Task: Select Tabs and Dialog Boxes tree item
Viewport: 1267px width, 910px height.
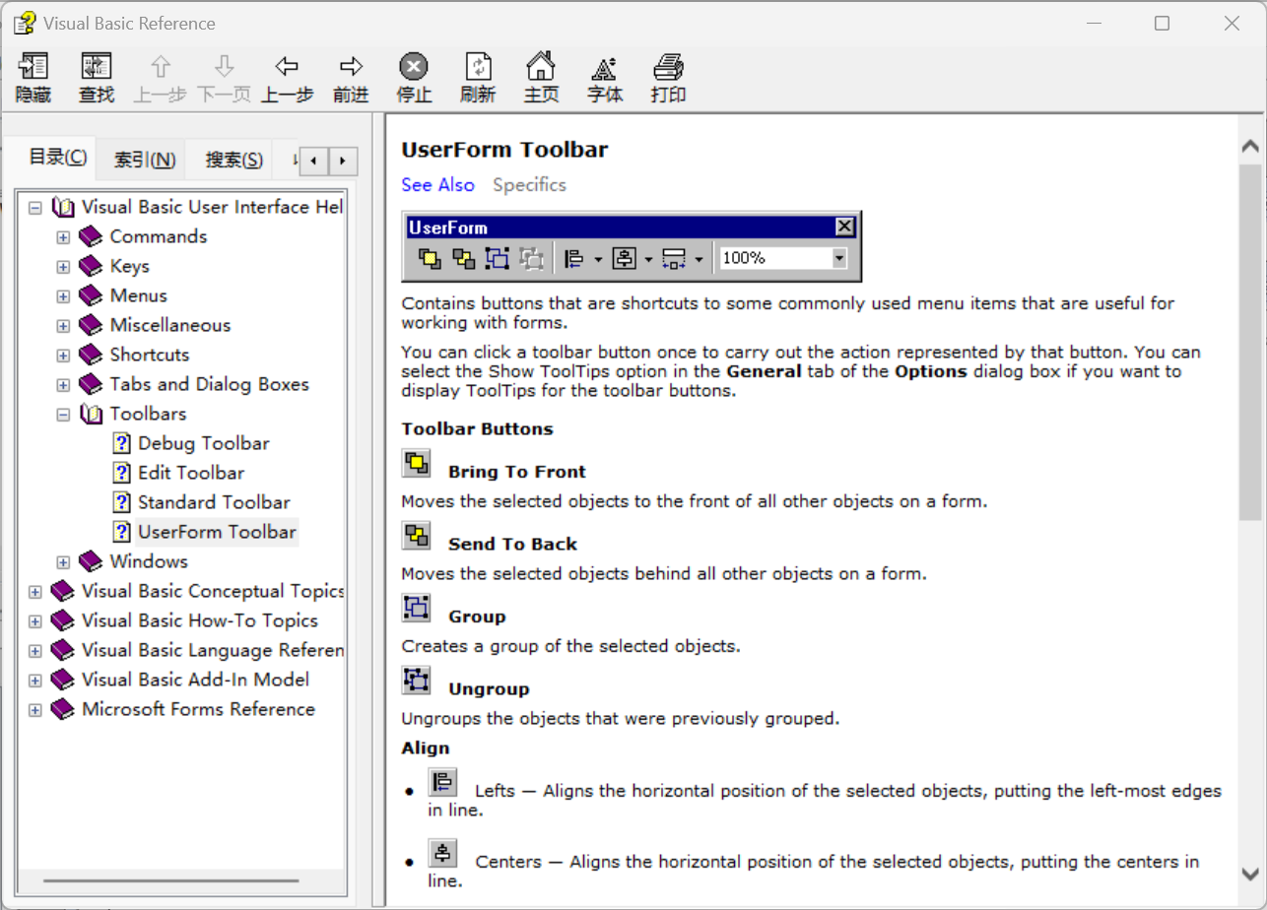Action: (209, 385)
